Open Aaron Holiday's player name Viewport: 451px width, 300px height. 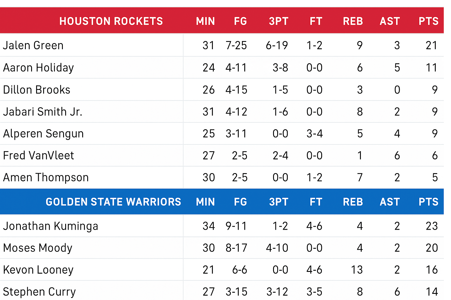coord(38,68)
